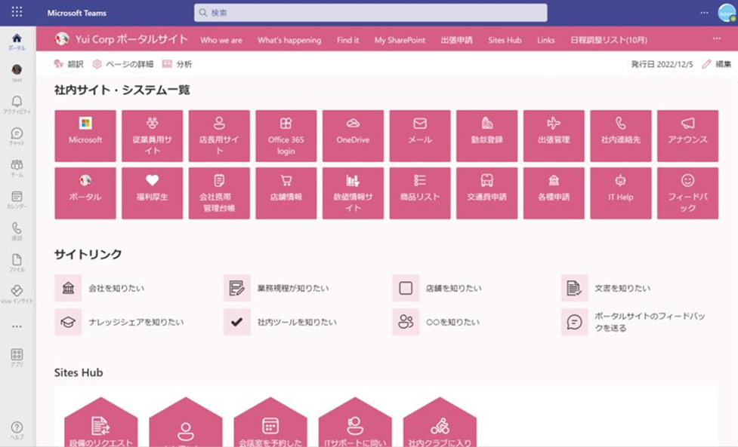Open the 交通費申請 bus tile
This screenshot has width=738, height=447.
click(x=486, y=193)
